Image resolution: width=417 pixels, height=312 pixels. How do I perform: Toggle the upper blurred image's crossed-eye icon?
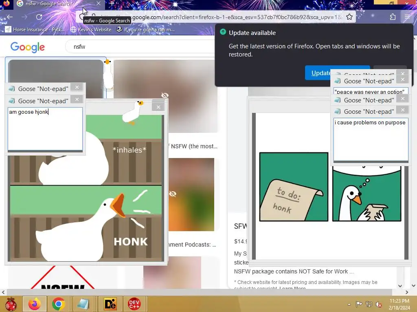point(165,95)
